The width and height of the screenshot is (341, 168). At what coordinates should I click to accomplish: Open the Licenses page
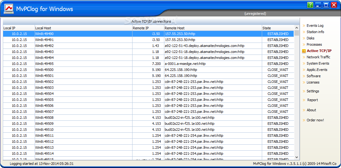[x=313, y=82]
